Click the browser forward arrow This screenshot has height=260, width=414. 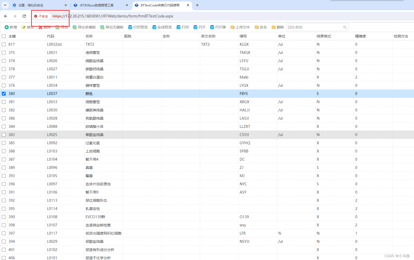point(15,16)
